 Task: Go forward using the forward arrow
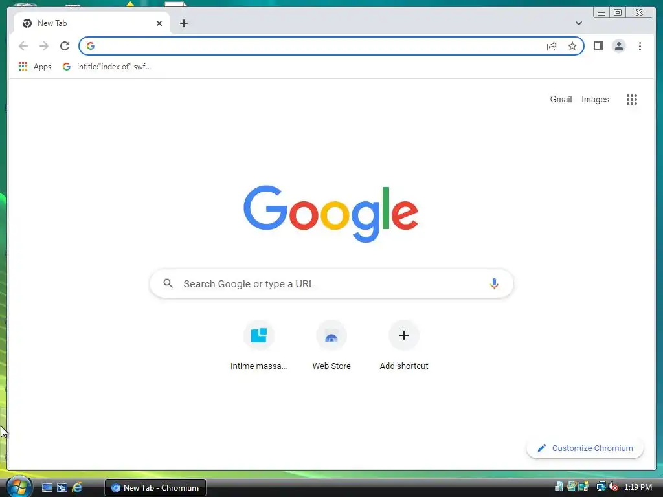click(44, 46)
